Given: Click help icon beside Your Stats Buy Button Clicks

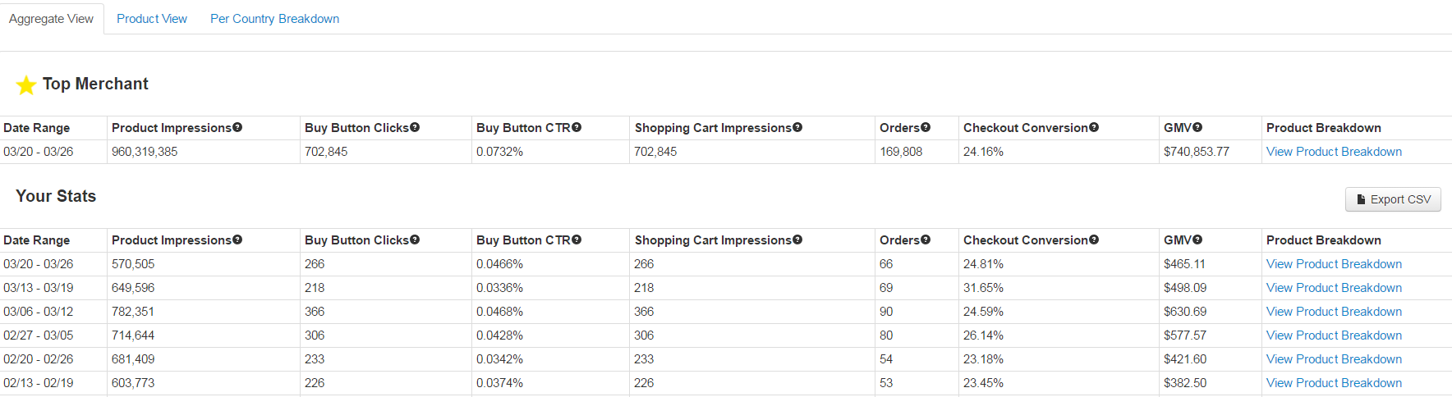Looking at the screenshot, I should click(x=415, y=240).
